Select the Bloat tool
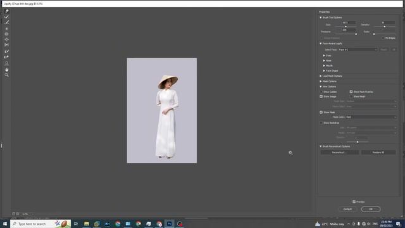 click(7, 39)
